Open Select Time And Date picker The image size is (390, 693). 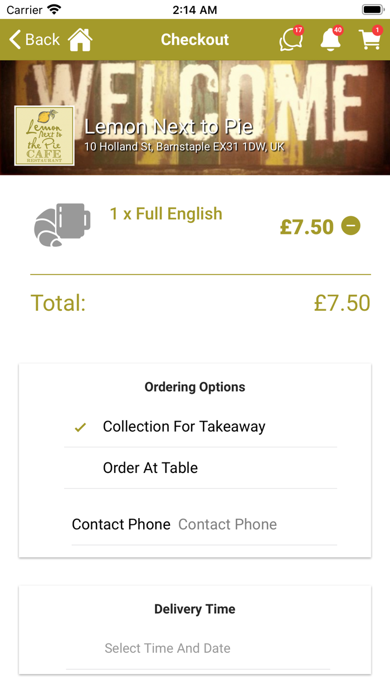[168, 648]
